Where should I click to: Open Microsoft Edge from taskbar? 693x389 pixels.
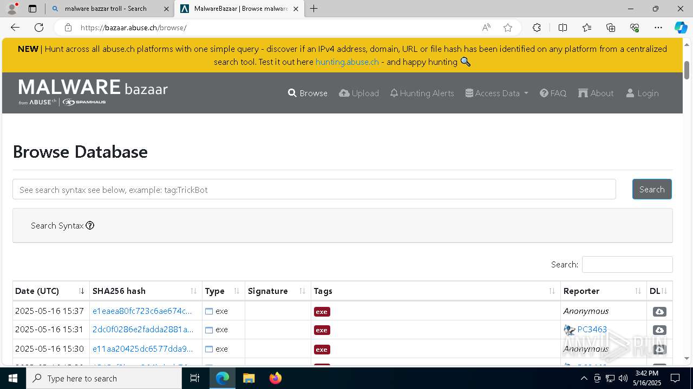click(x=223, y=378)
